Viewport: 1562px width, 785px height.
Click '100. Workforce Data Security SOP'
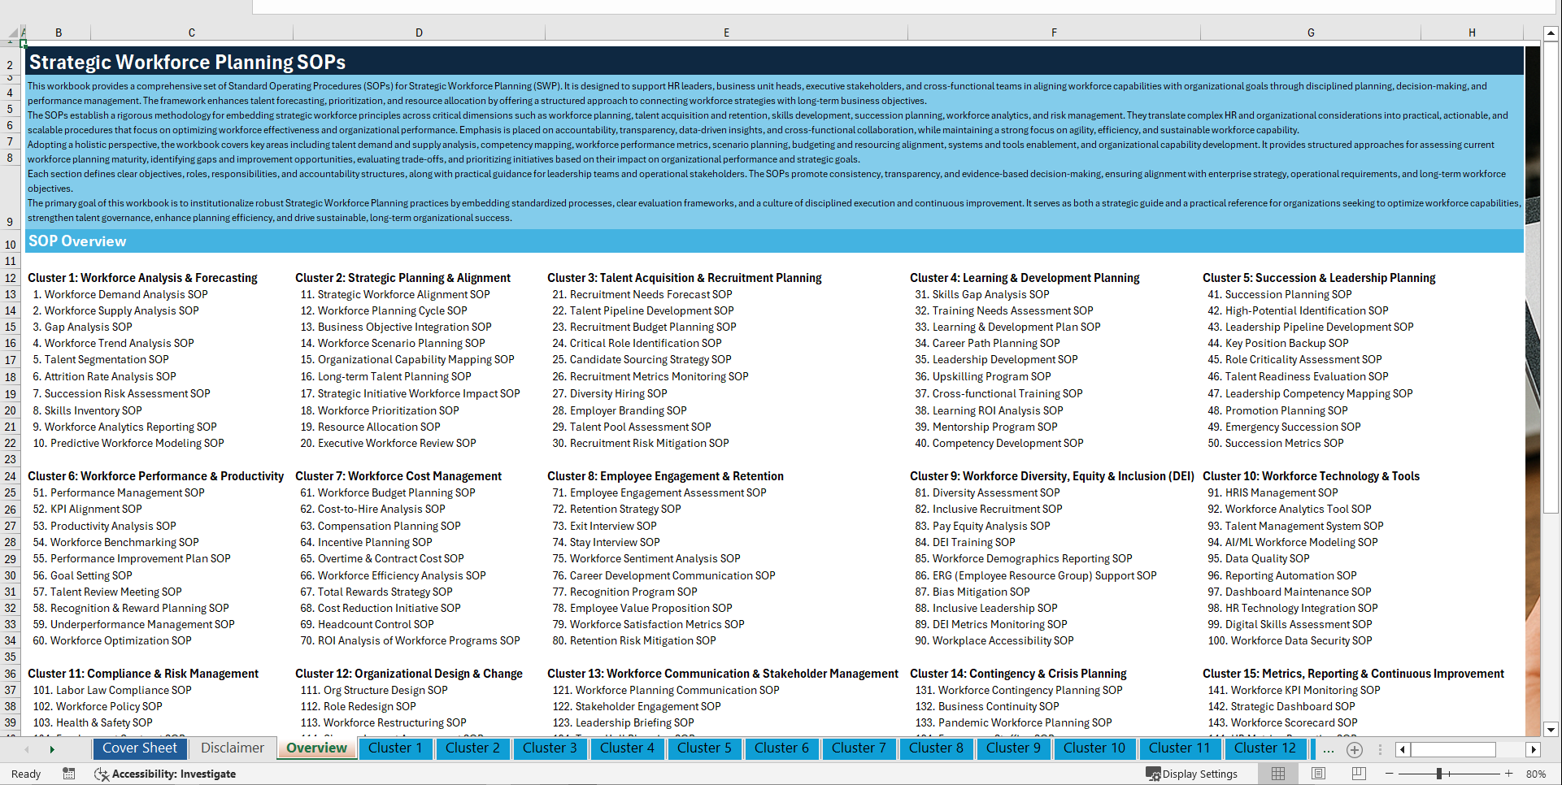pyautogui.click(x=1290, y=640)
